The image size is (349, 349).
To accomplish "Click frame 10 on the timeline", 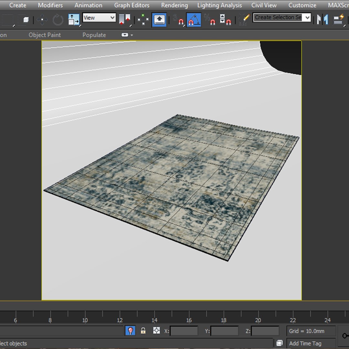I will coord(85,320).
